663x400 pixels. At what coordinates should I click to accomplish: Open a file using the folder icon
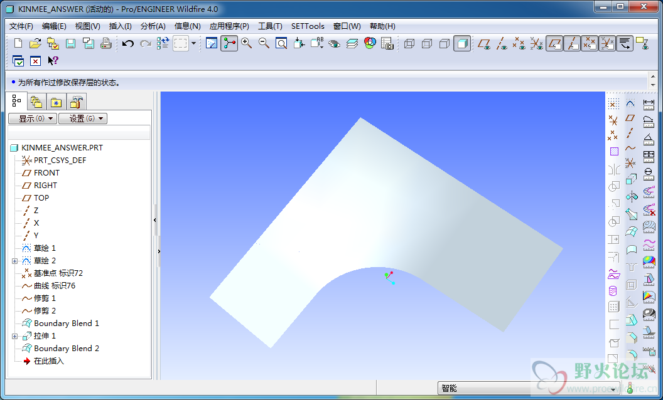point(36,43)
